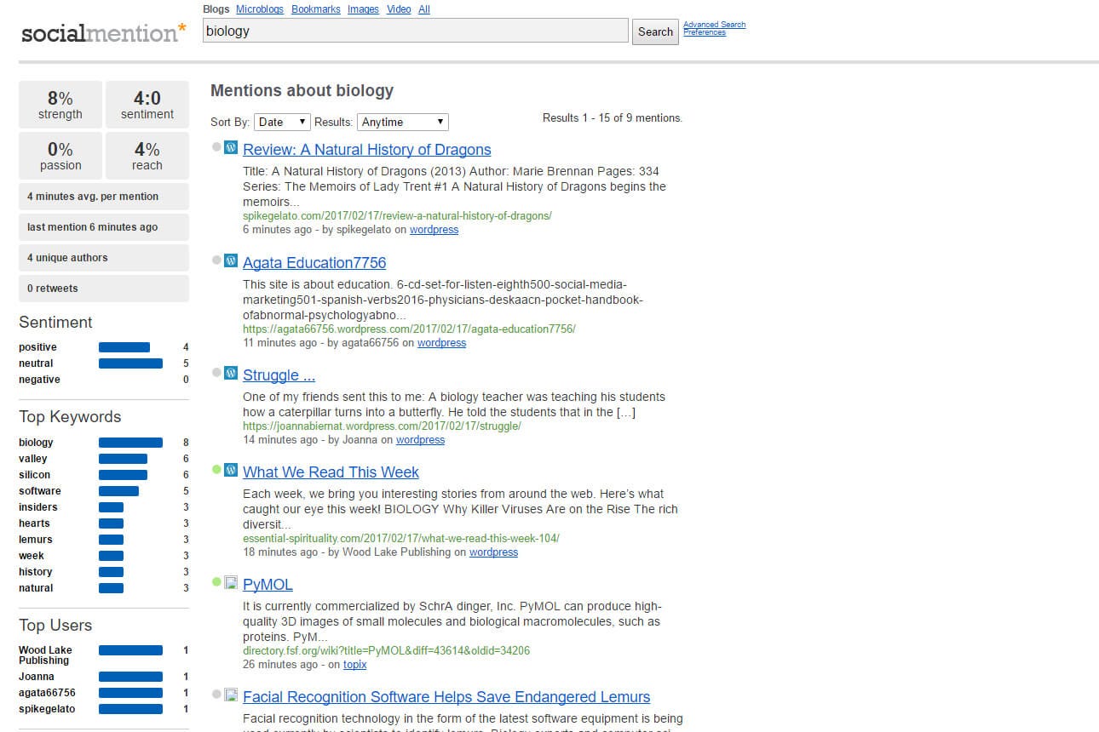Click green sentiment dot beside PyMOL
Screen dimensions: 1099x732
pos(216,583)
